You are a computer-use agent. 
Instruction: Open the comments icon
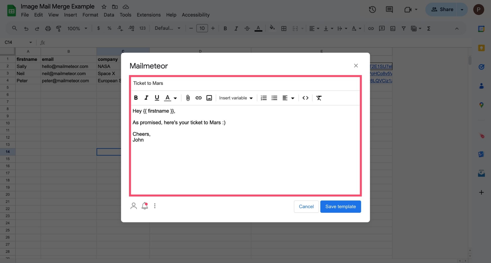389,10
